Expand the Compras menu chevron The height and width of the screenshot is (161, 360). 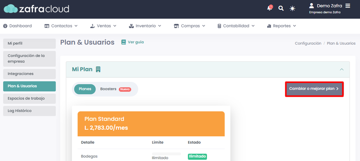[203, 26]
